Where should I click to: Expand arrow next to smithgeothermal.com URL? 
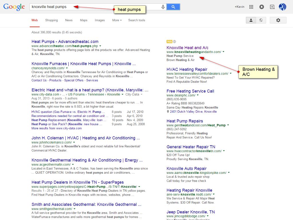pyautogui.click(x=74, y=209)
